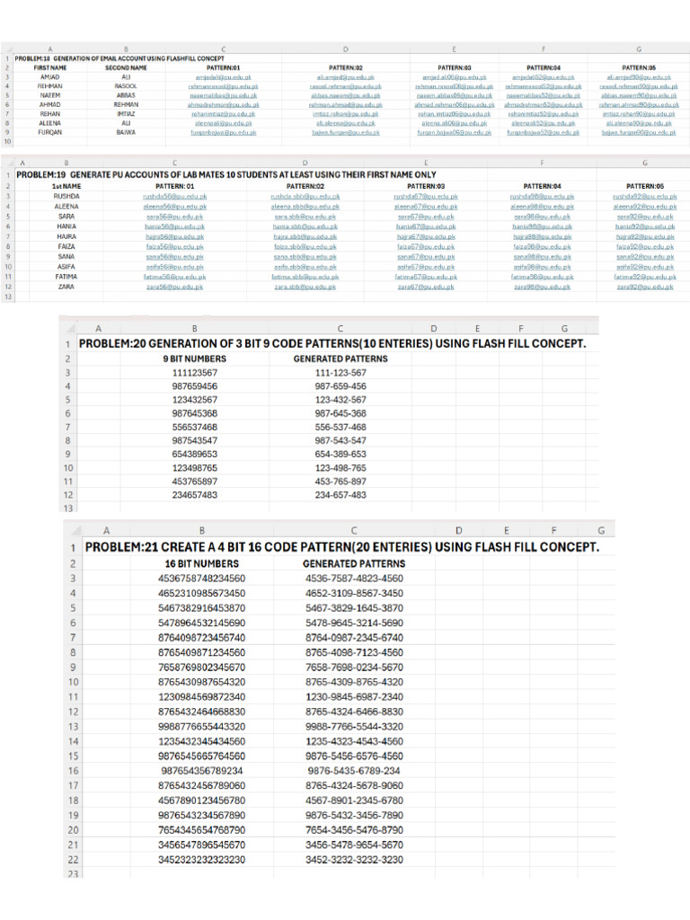
Task: Click the cell containing 987654356789234
Action: (202, 771)
